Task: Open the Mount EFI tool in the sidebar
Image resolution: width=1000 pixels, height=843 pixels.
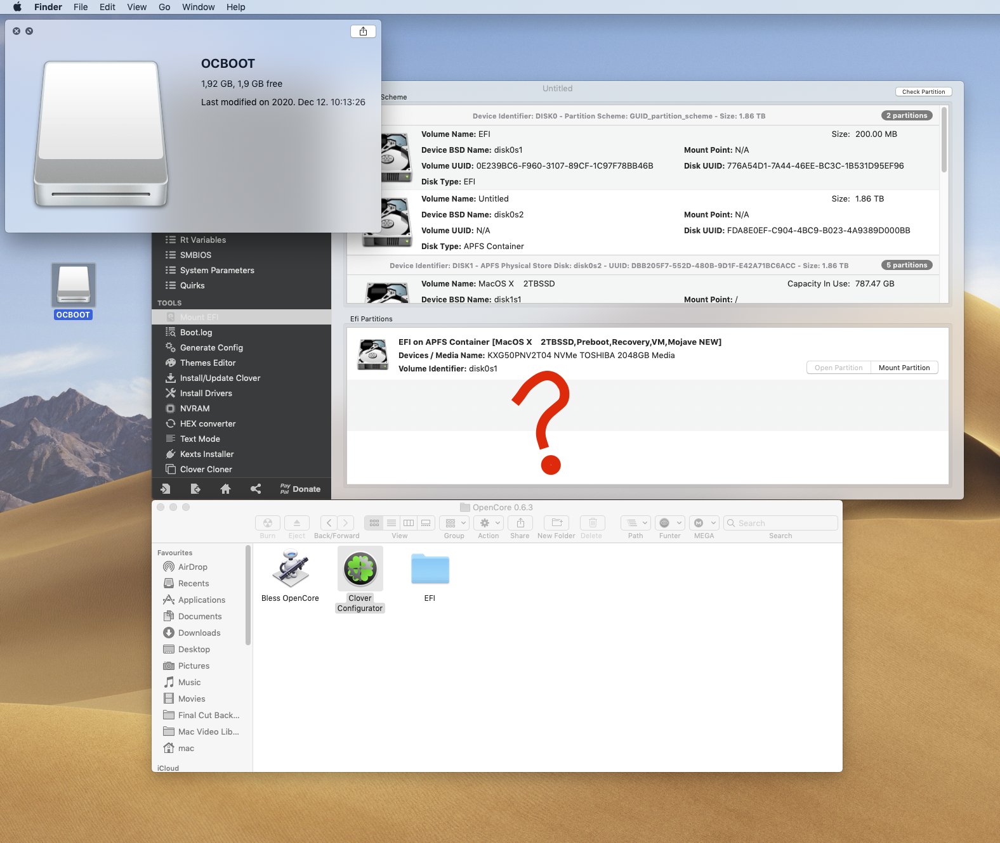Action: click(x=241, y=317)
